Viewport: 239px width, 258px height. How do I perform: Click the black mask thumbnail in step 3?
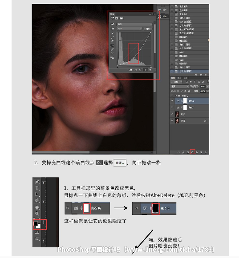(x=155, y=208)
